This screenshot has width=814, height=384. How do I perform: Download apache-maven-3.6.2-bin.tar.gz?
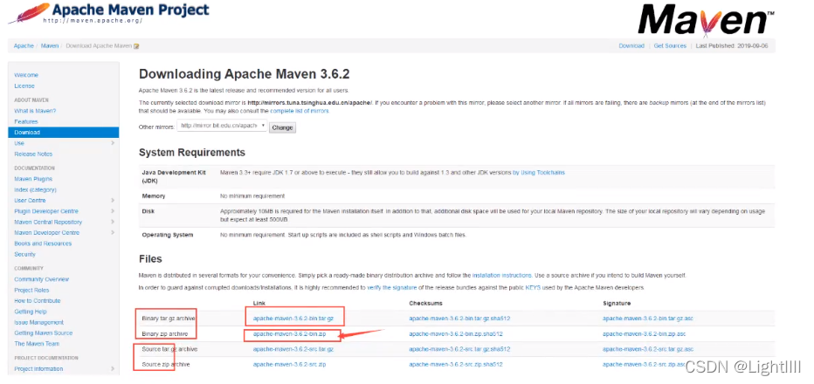pos(293,318)
